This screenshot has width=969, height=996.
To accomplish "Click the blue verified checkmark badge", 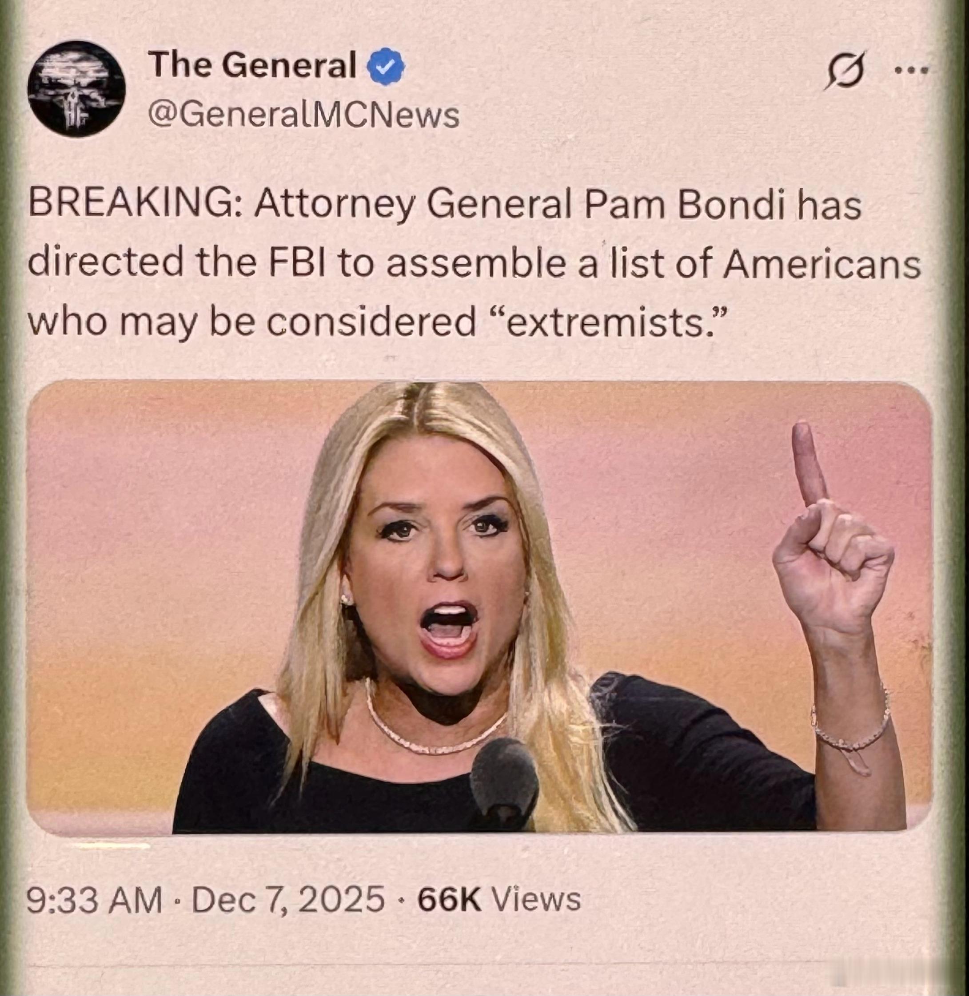I will [x=386, y=67].
